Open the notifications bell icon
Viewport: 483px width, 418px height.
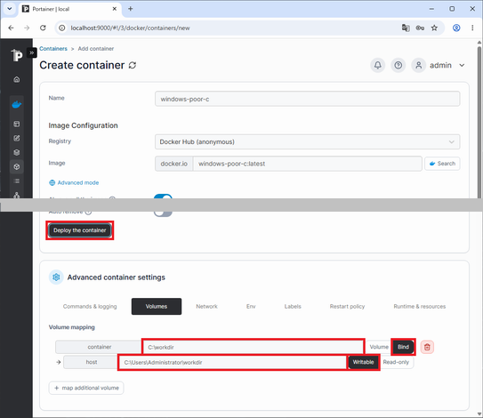pyautogui.click(x=378, y=65)
